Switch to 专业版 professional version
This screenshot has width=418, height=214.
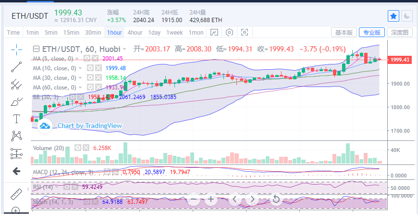(x=372, y=33)
